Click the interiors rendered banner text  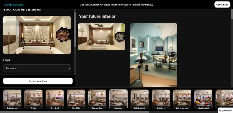116,5
